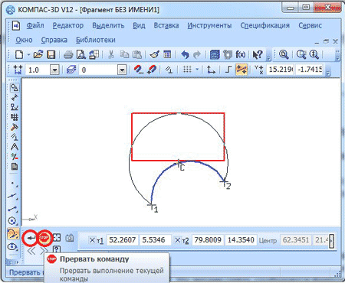Open the Вид menu

tap(139, 25)
